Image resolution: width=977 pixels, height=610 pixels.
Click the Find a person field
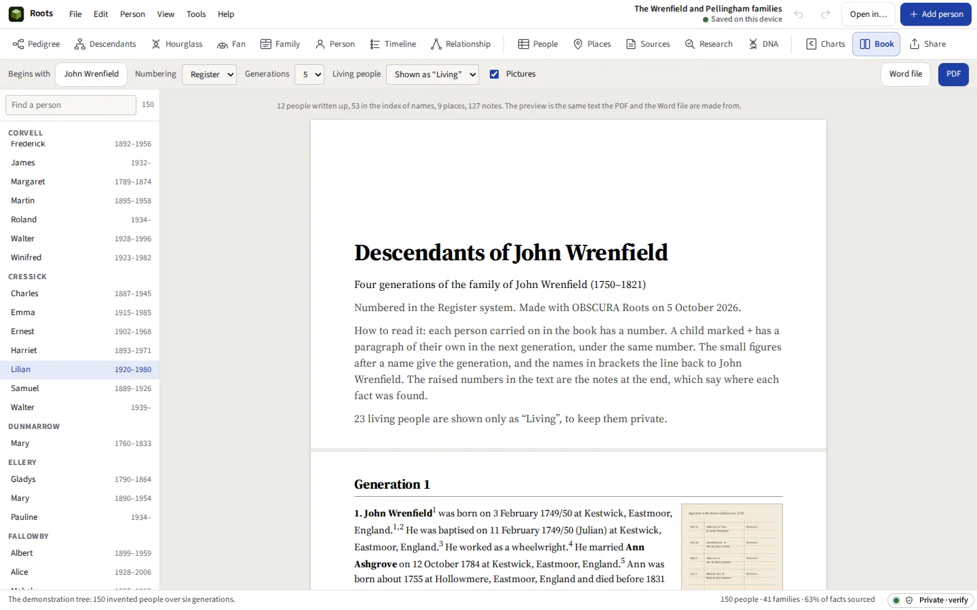[x=71, y=105]
